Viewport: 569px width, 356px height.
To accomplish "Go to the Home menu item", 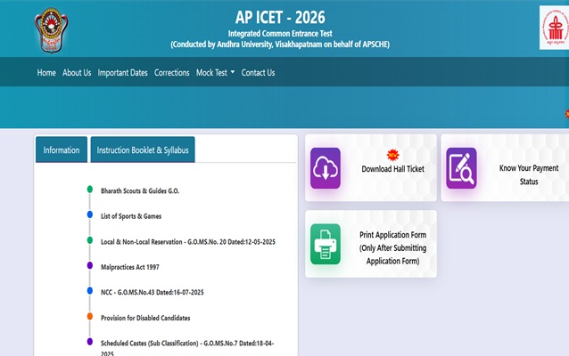I will 46,73.
